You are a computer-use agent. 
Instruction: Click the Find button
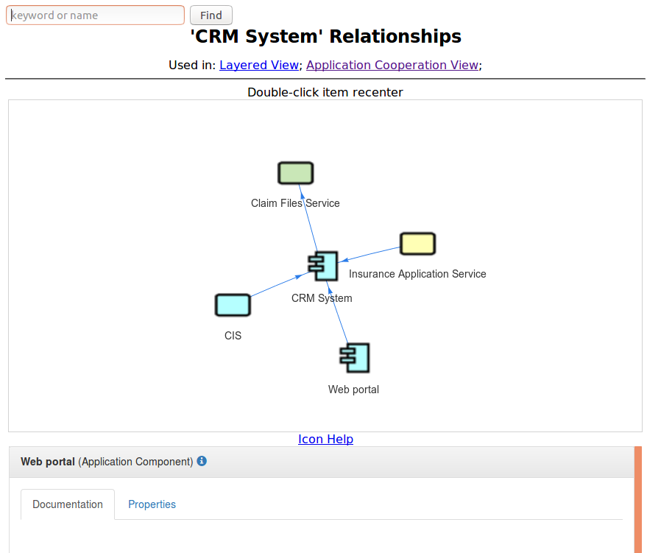click(x=211, y=15)
